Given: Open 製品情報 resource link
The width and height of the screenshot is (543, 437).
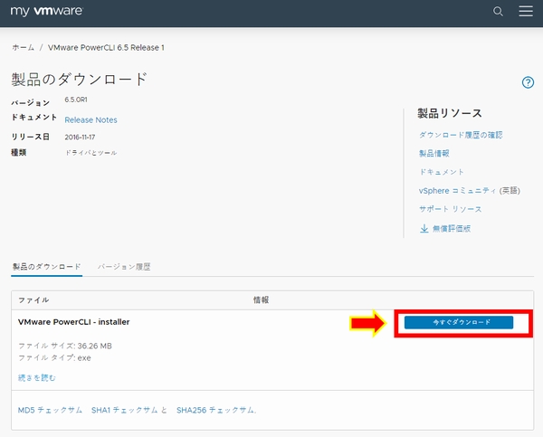Looking at the screenshot, I should [433, 154].
